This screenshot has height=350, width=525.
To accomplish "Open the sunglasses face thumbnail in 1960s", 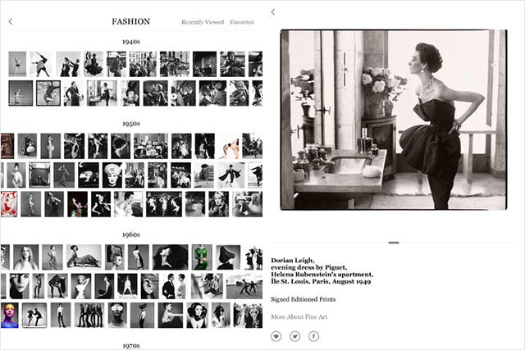I will [x=117, y=316].
